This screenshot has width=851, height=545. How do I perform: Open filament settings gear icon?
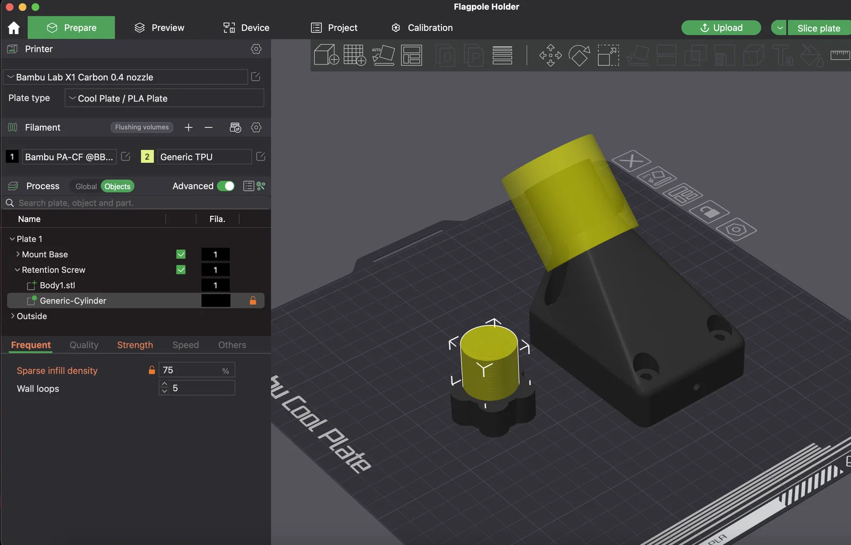pyautogui.click(x=256, y=128)
